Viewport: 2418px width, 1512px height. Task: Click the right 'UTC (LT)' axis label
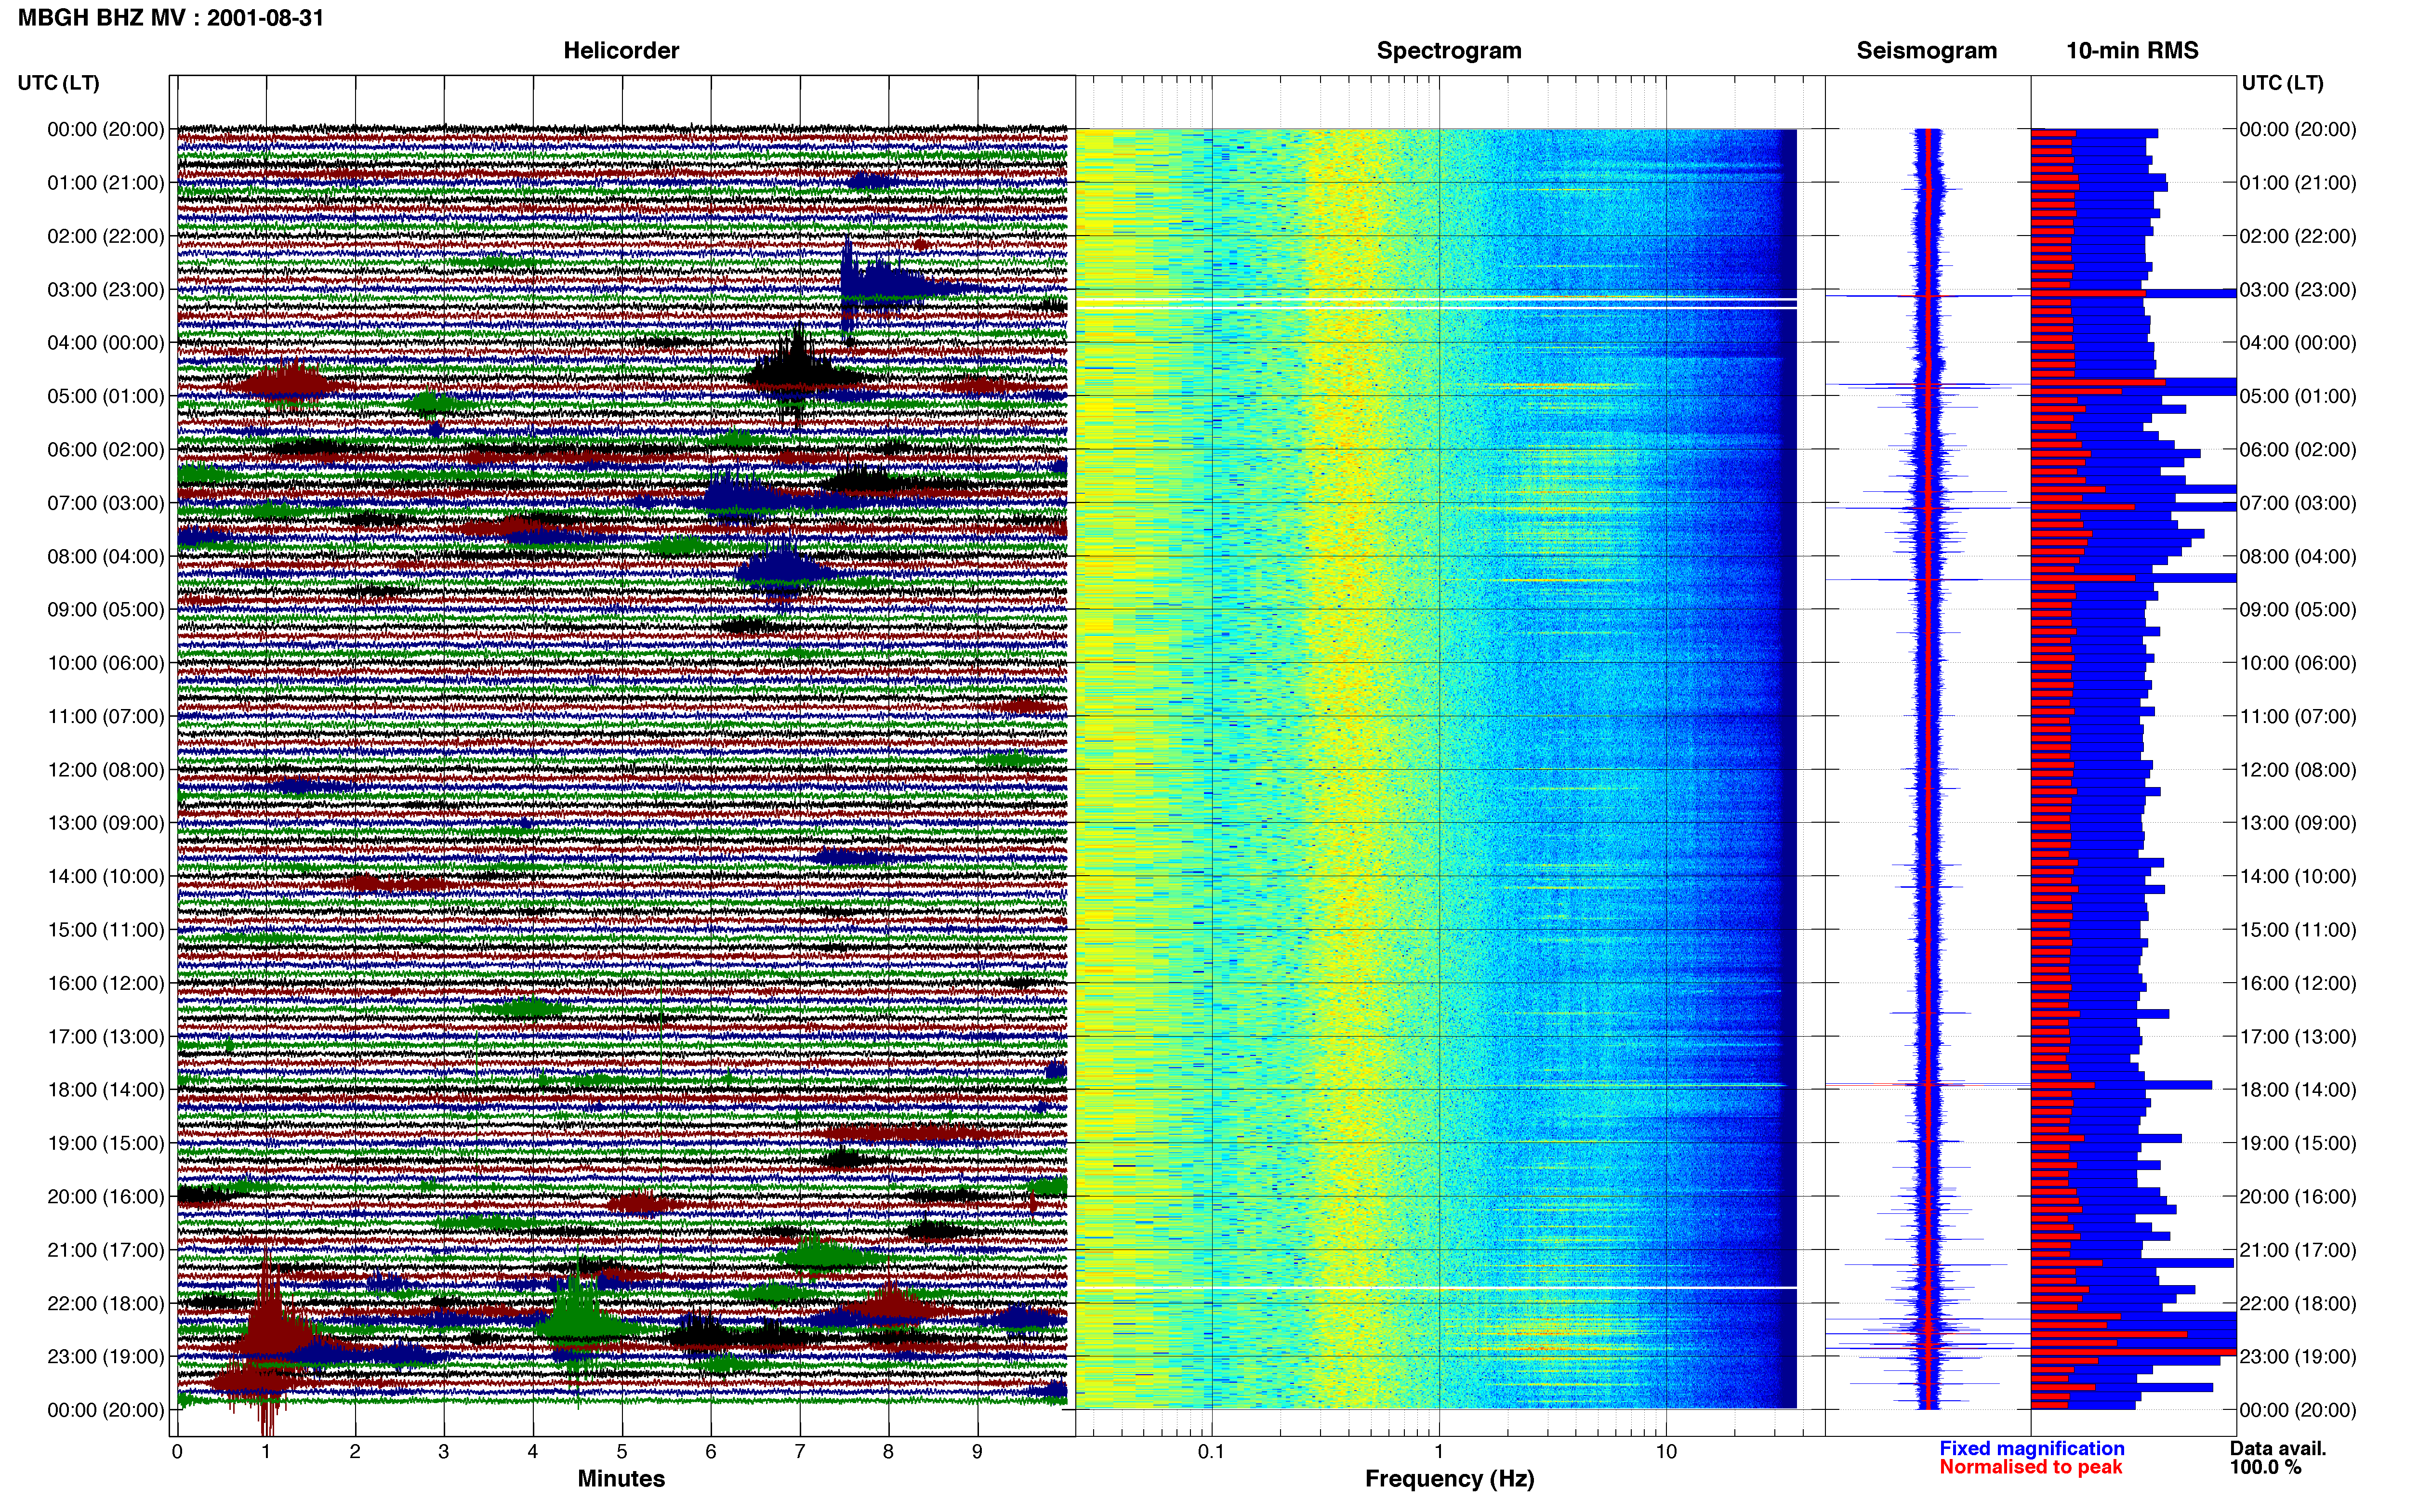tap(2282, 83)
